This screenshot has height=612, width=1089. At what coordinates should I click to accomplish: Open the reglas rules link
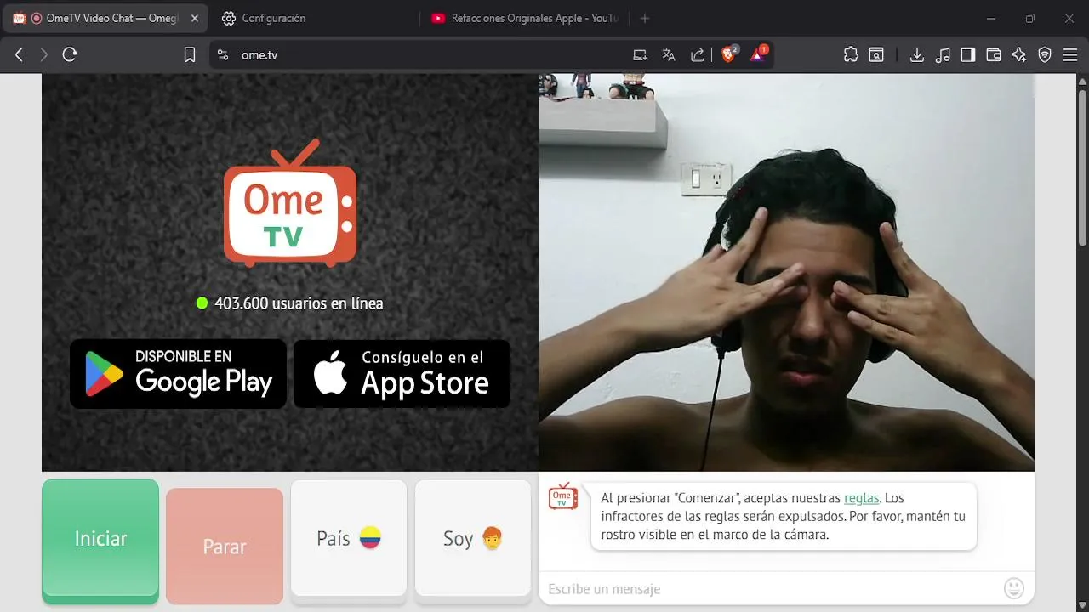coord(861,498)
